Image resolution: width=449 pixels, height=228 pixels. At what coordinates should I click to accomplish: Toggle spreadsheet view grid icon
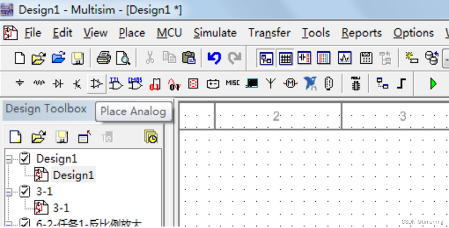(285, 58)
